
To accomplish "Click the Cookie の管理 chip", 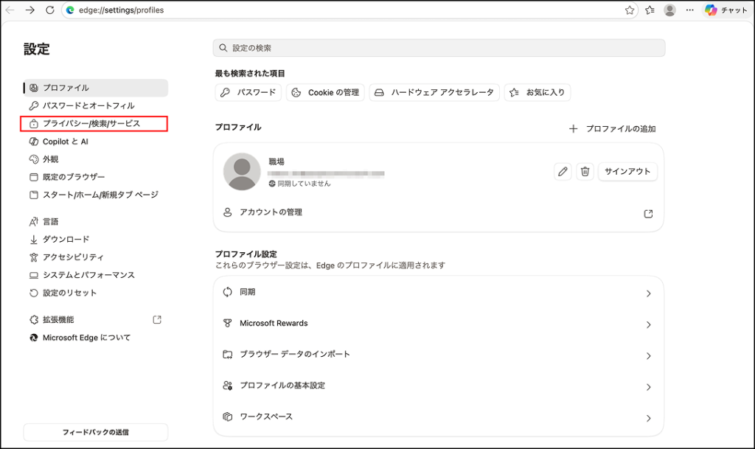I will 325,92.
